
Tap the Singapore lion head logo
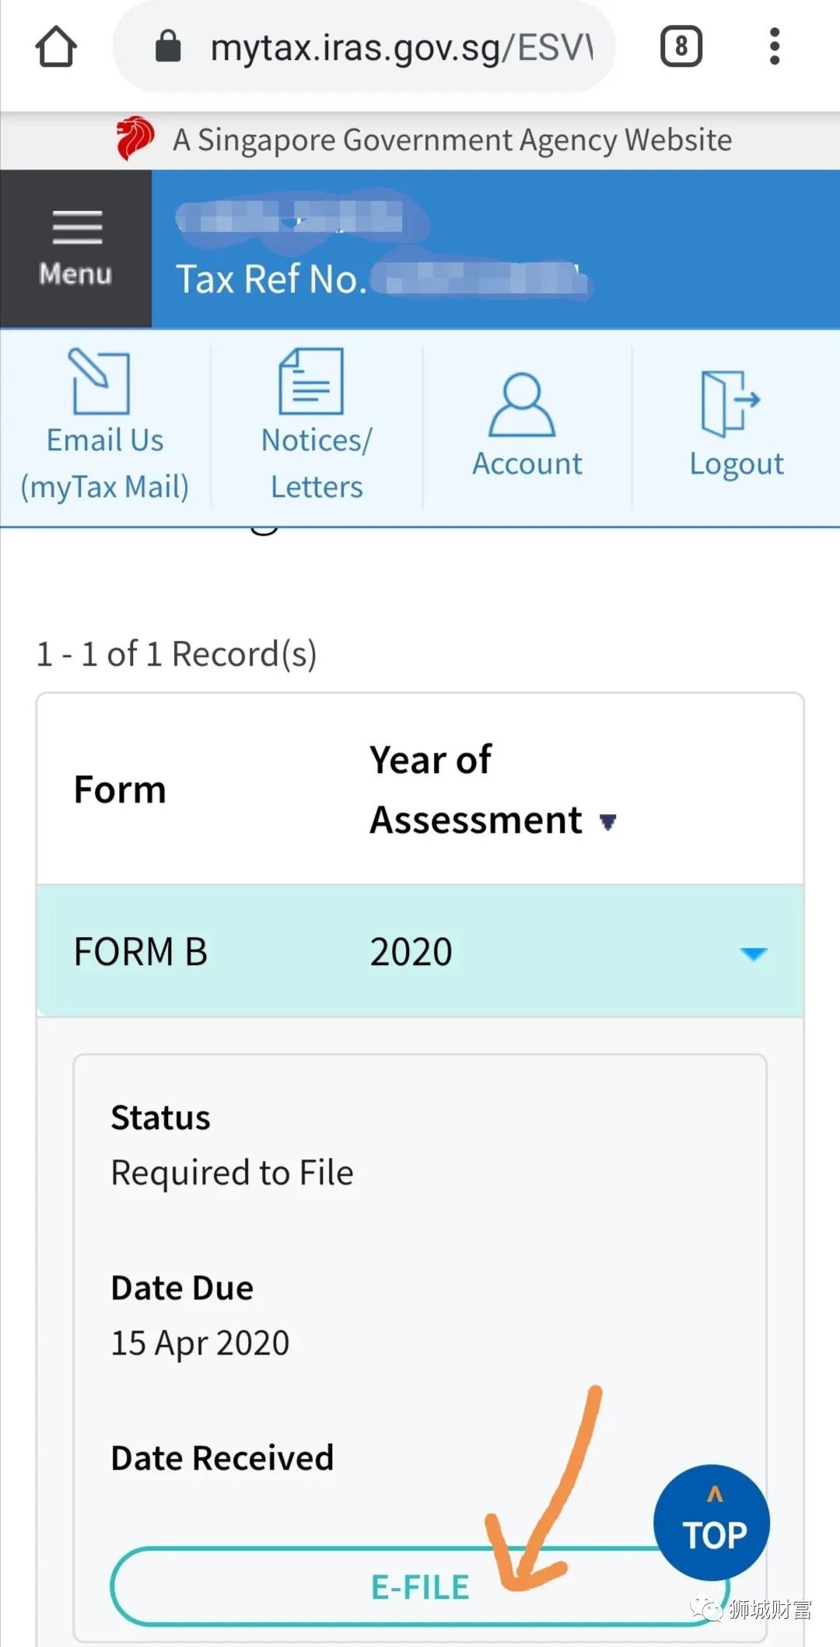pyautogui.click(x=135, y=138)
